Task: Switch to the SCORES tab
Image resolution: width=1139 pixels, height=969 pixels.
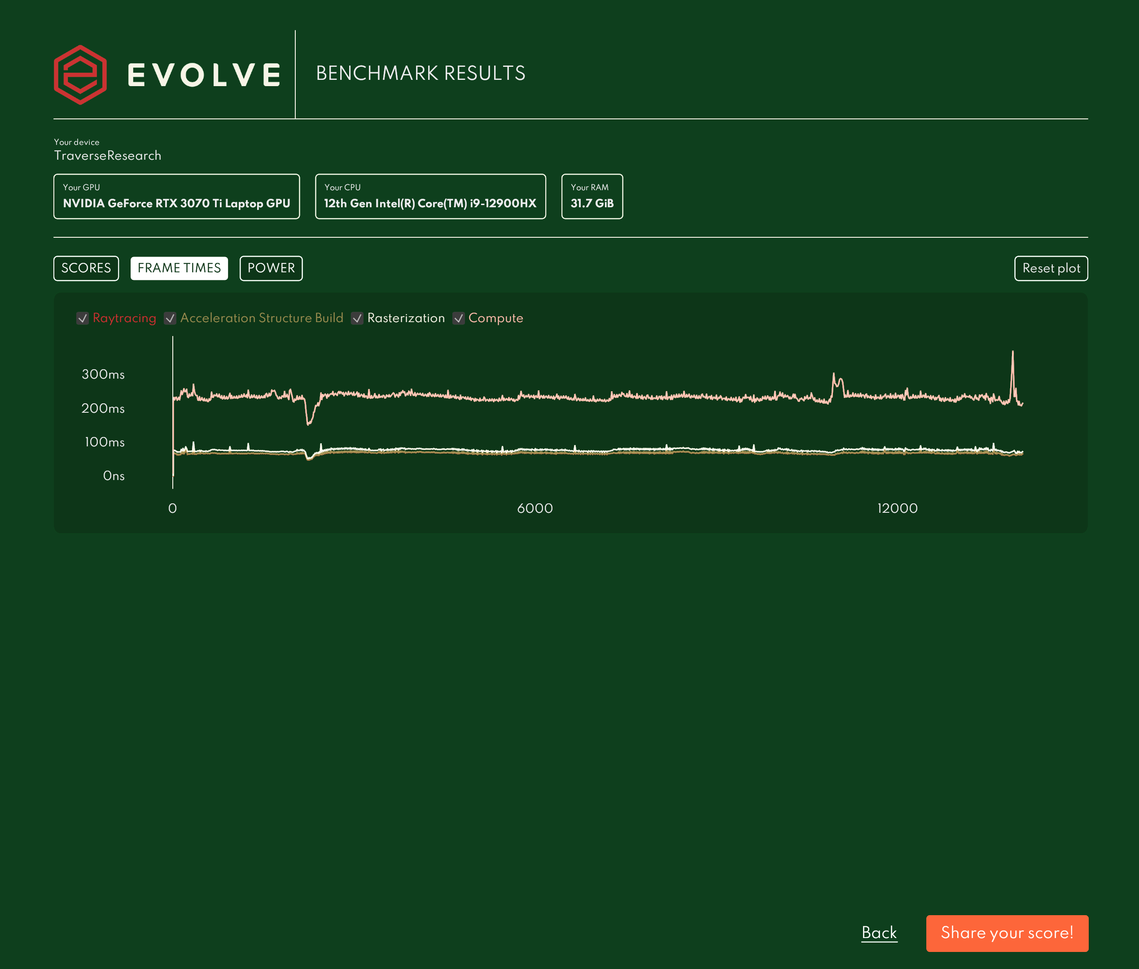Action: pos(86,268)
